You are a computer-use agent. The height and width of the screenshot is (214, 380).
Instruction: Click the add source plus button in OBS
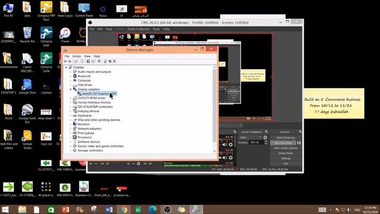pyautogui.click(x=128, y=164)
